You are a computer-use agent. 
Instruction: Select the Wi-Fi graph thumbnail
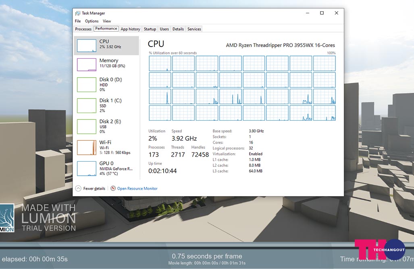pyautogui.click(x=87, y=147)
